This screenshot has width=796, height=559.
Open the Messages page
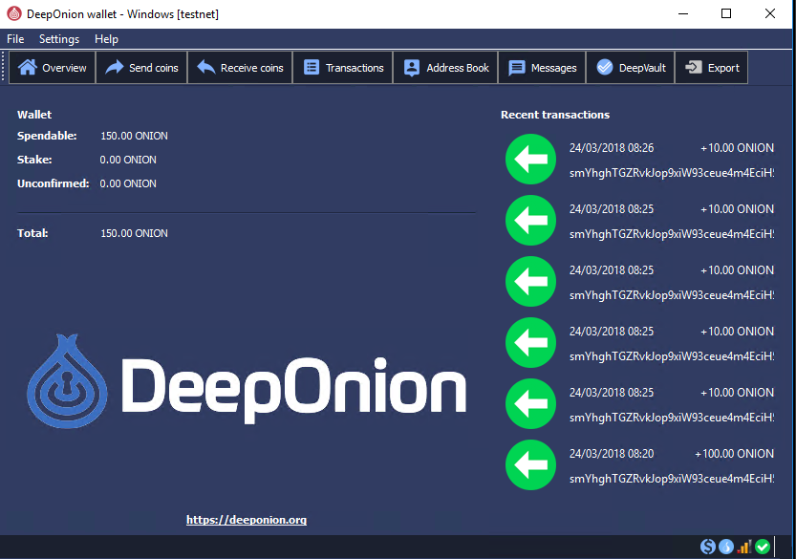click(x=542, y=68)
